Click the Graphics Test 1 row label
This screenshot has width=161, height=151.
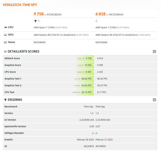coord(13,79)
